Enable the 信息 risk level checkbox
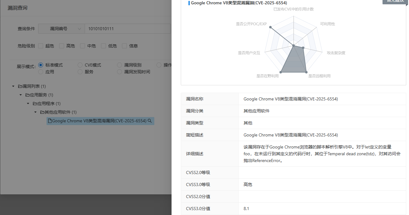 coord(124,46)
